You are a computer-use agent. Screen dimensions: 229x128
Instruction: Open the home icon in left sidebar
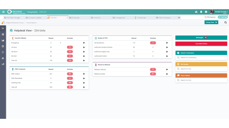pyautogui.click(x=3, y=35)
